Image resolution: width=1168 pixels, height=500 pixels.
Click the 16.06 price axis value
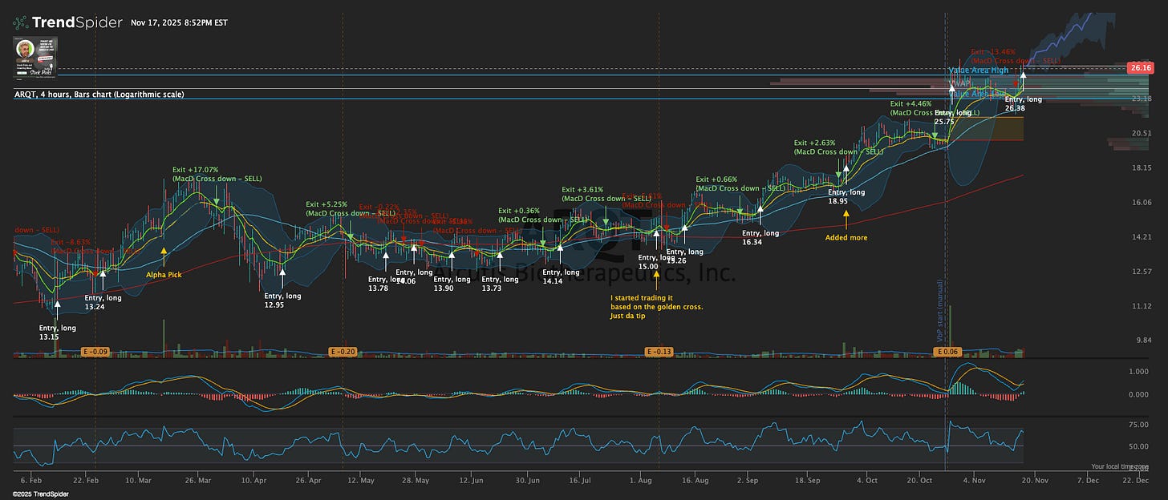coord(1142,202)
